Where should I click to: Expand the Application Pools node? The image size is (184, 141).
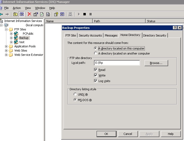(6, 46)
